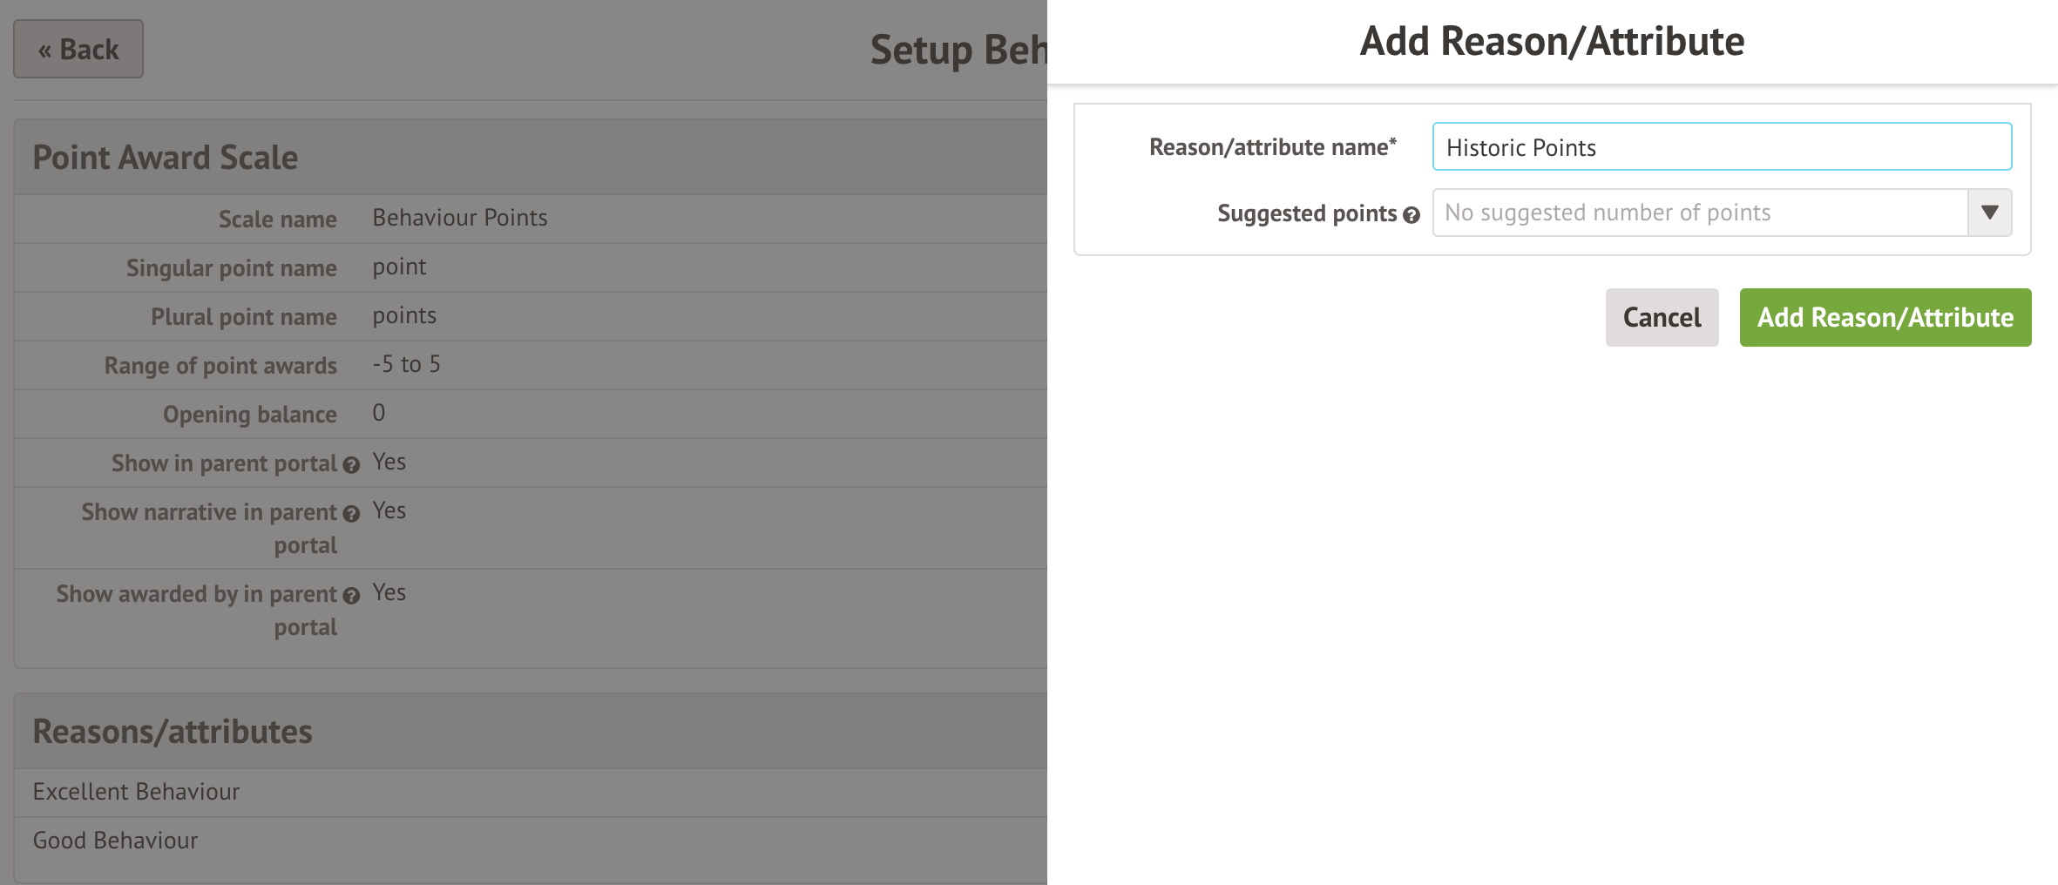Image resolution: width=2058 pixels, height=885 pixels.
Task: Go back using the « Back button
Action: (x=78, y=49)
